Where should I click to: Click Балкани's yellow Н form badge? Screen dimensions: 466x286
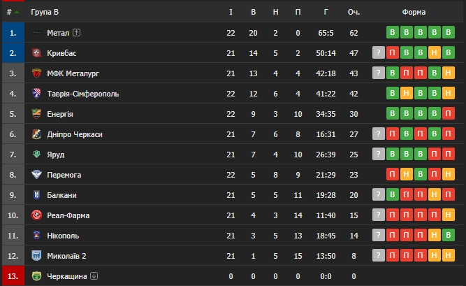click(434, 194)
